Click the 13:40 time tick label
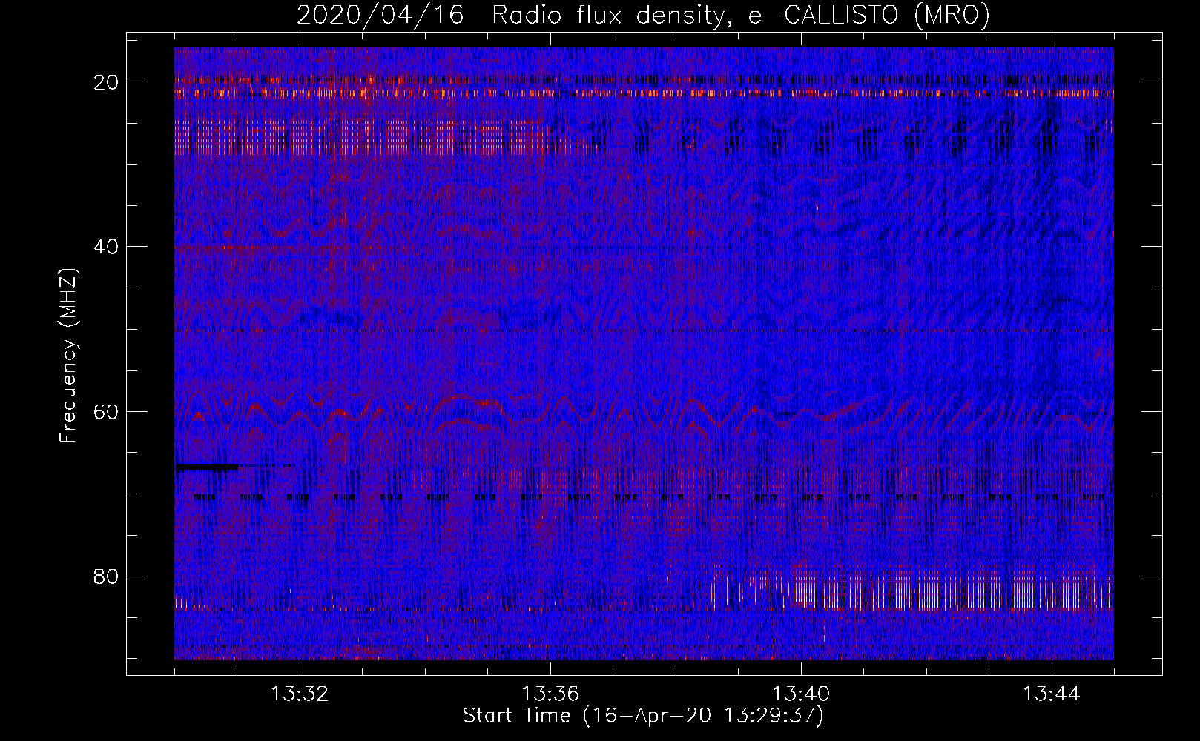This screenshot has width=1200, height=741. click(x=801, y=694)
